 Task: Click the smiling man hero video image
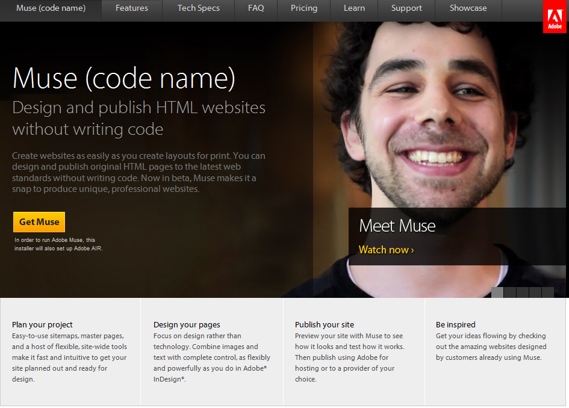point(440,159)
